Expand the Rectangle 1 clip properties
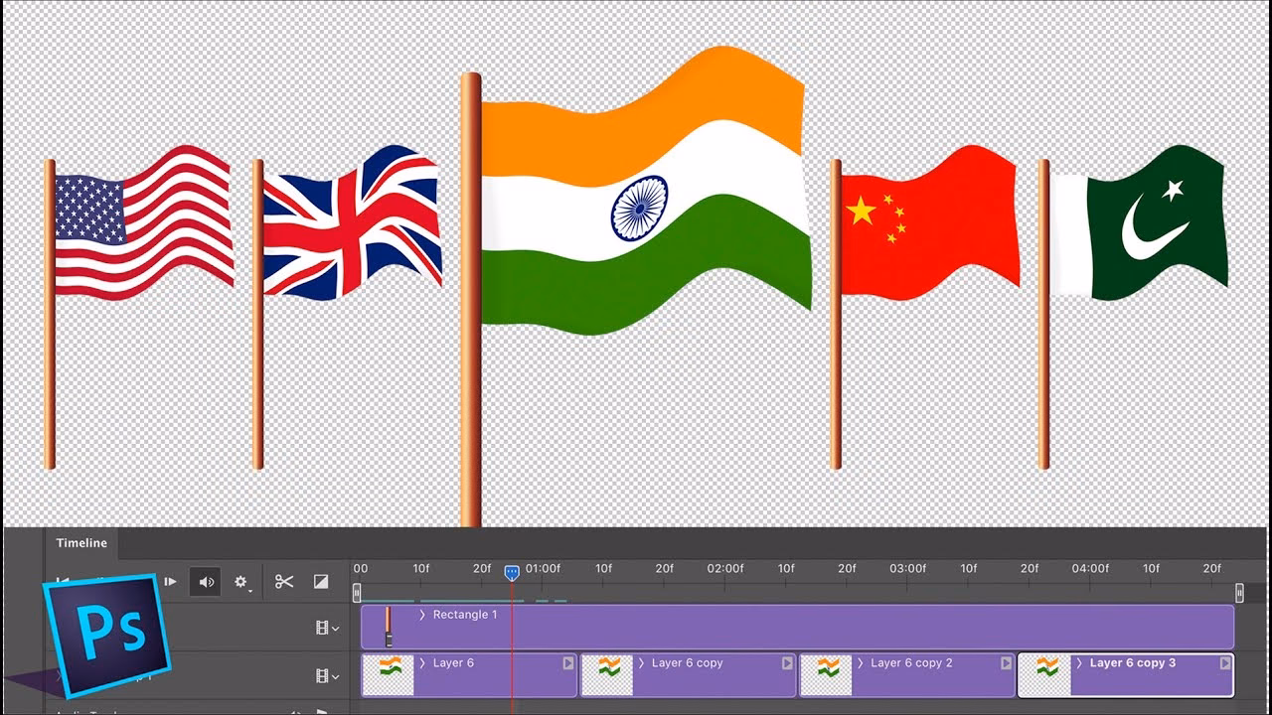Screen dimensions: 1272x715 422,617
